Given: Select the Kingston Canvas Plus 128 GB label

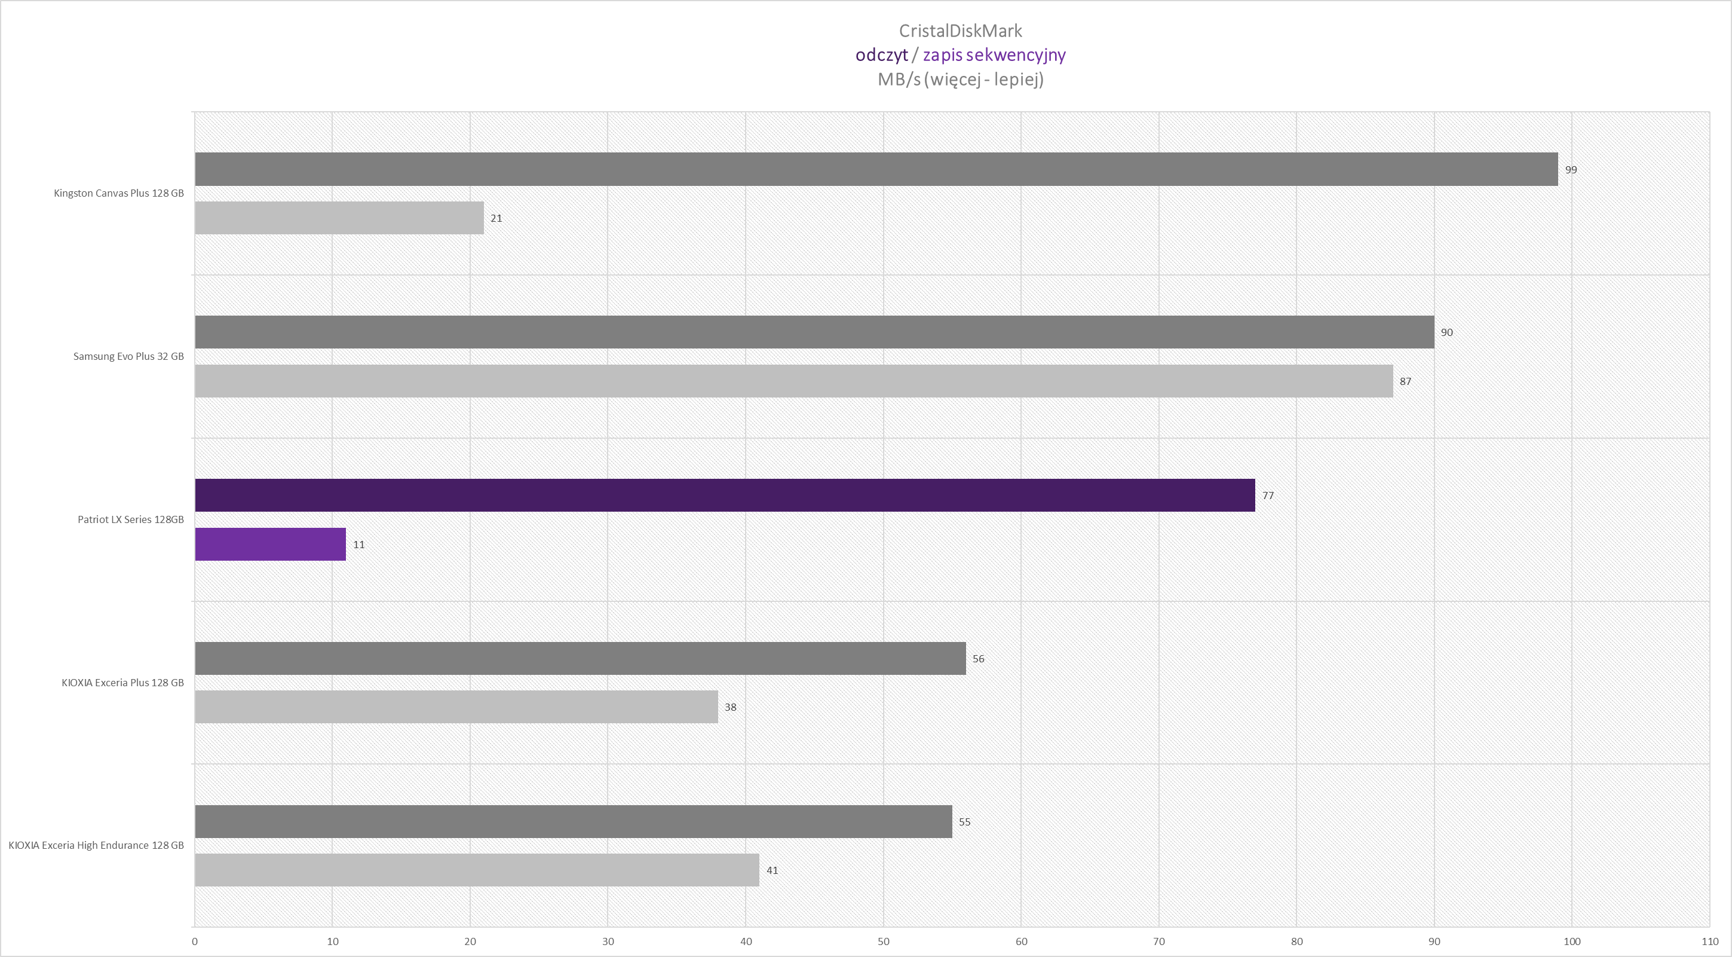Looking at the screenshot, I should coord(118,193).
